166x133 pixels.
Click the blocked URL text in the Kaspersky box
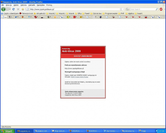point(74,68)
